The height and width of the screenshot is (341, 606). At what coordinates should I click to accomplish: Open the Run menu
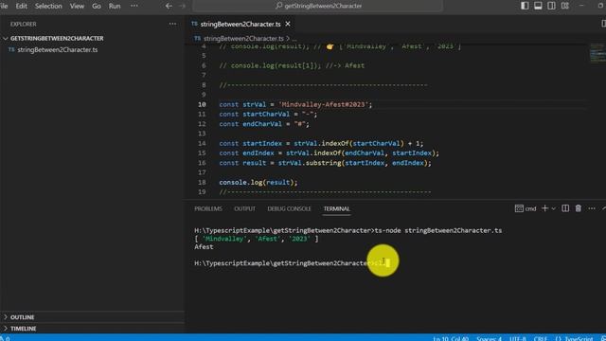pos(115,7)
